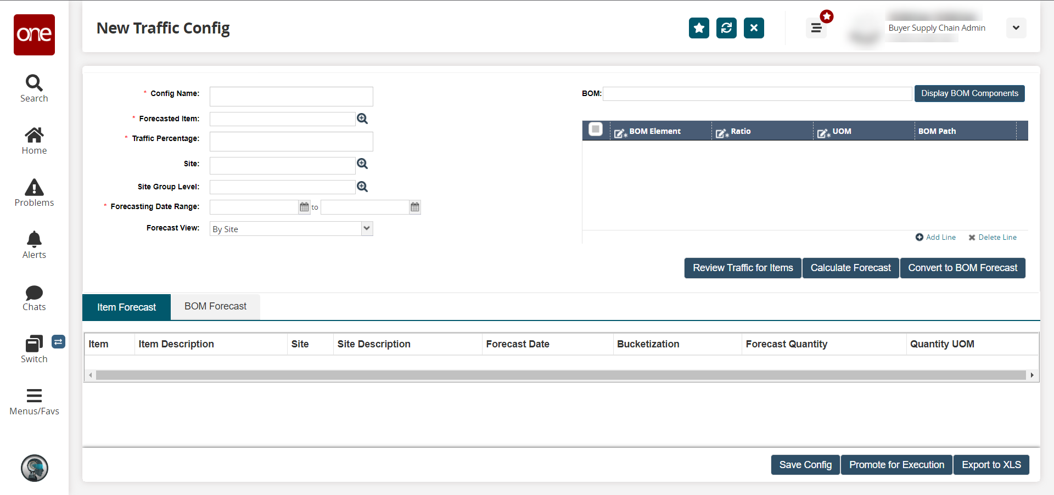Click the Item Description column header

pos(211,344)
